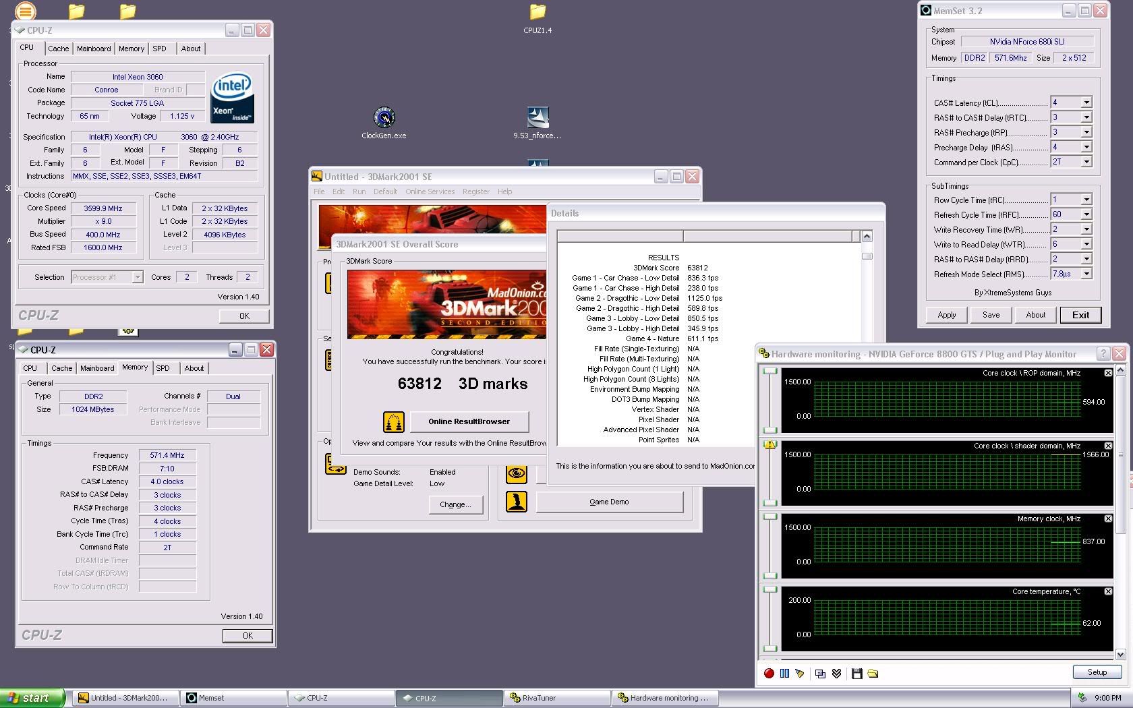Expand the CAS# Latency (tCL) dropdown

point(1086,103)
